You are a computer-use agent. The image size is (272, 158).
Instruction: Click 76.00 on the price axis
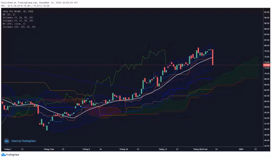pos(266,57)
